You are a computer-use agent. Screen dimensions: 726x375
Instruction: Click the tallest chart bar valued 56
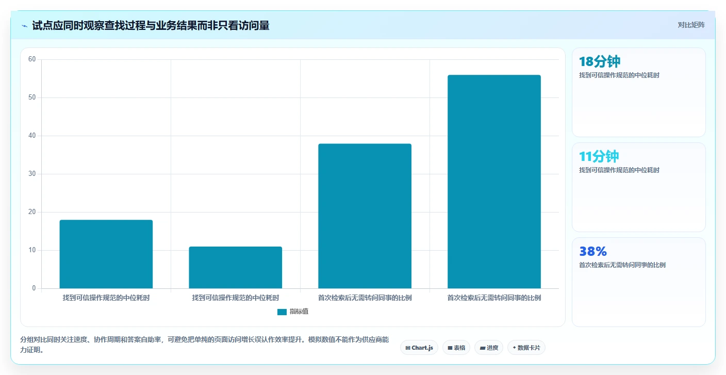tap(494, 182)
